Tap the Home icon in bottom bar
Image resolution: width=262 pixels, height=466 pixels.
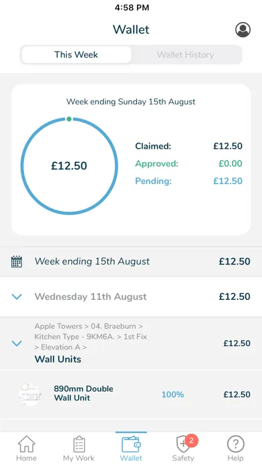point(27,445)
